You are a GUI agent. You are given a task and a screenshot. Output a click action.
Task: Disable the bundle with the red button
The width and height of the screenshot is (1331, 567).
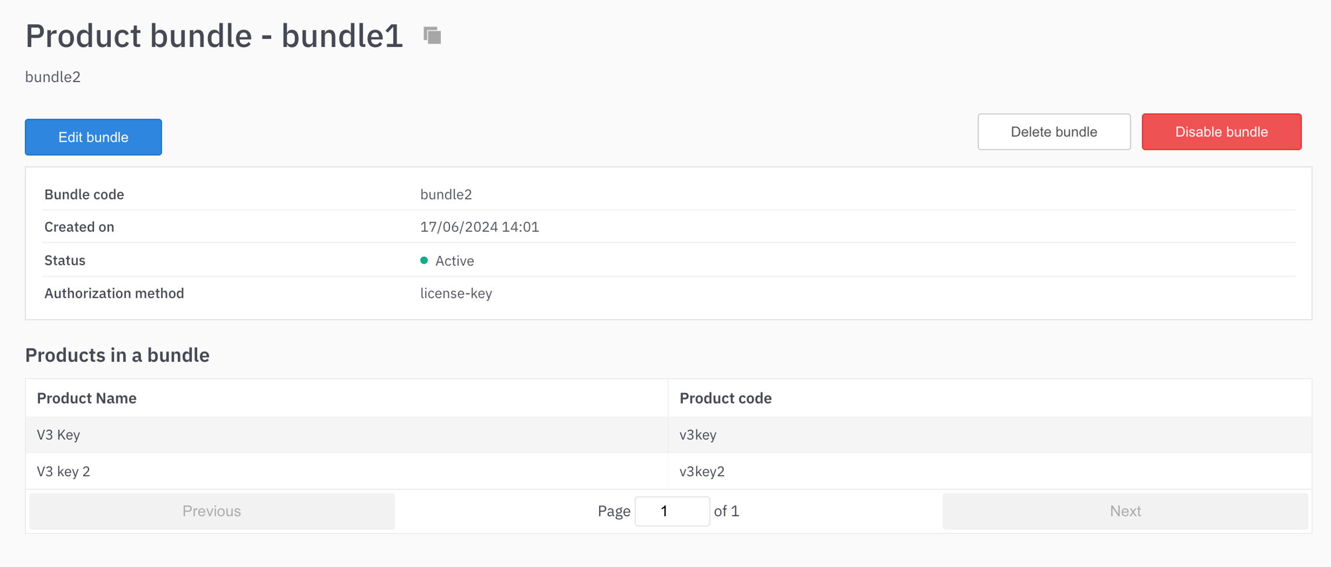pos(1221,132)
